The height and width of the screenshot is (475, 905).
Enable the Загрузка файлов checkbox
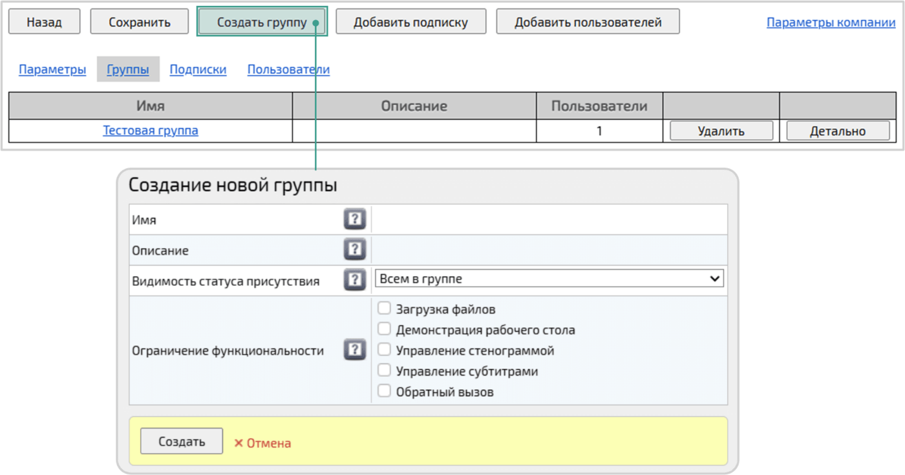click(384, 308)
